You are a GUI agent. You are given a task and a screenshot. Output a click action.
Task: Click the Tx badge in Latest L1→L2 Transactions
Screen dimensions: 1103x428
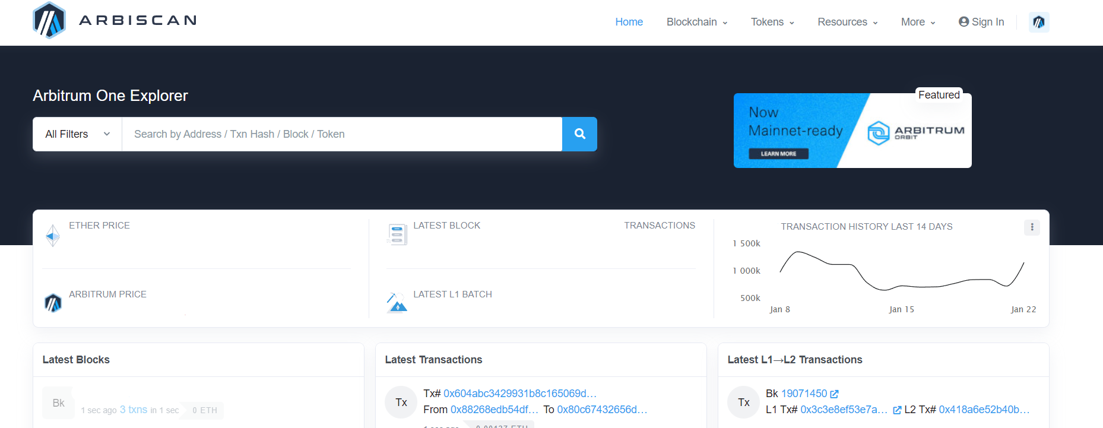tap(744, 402)
